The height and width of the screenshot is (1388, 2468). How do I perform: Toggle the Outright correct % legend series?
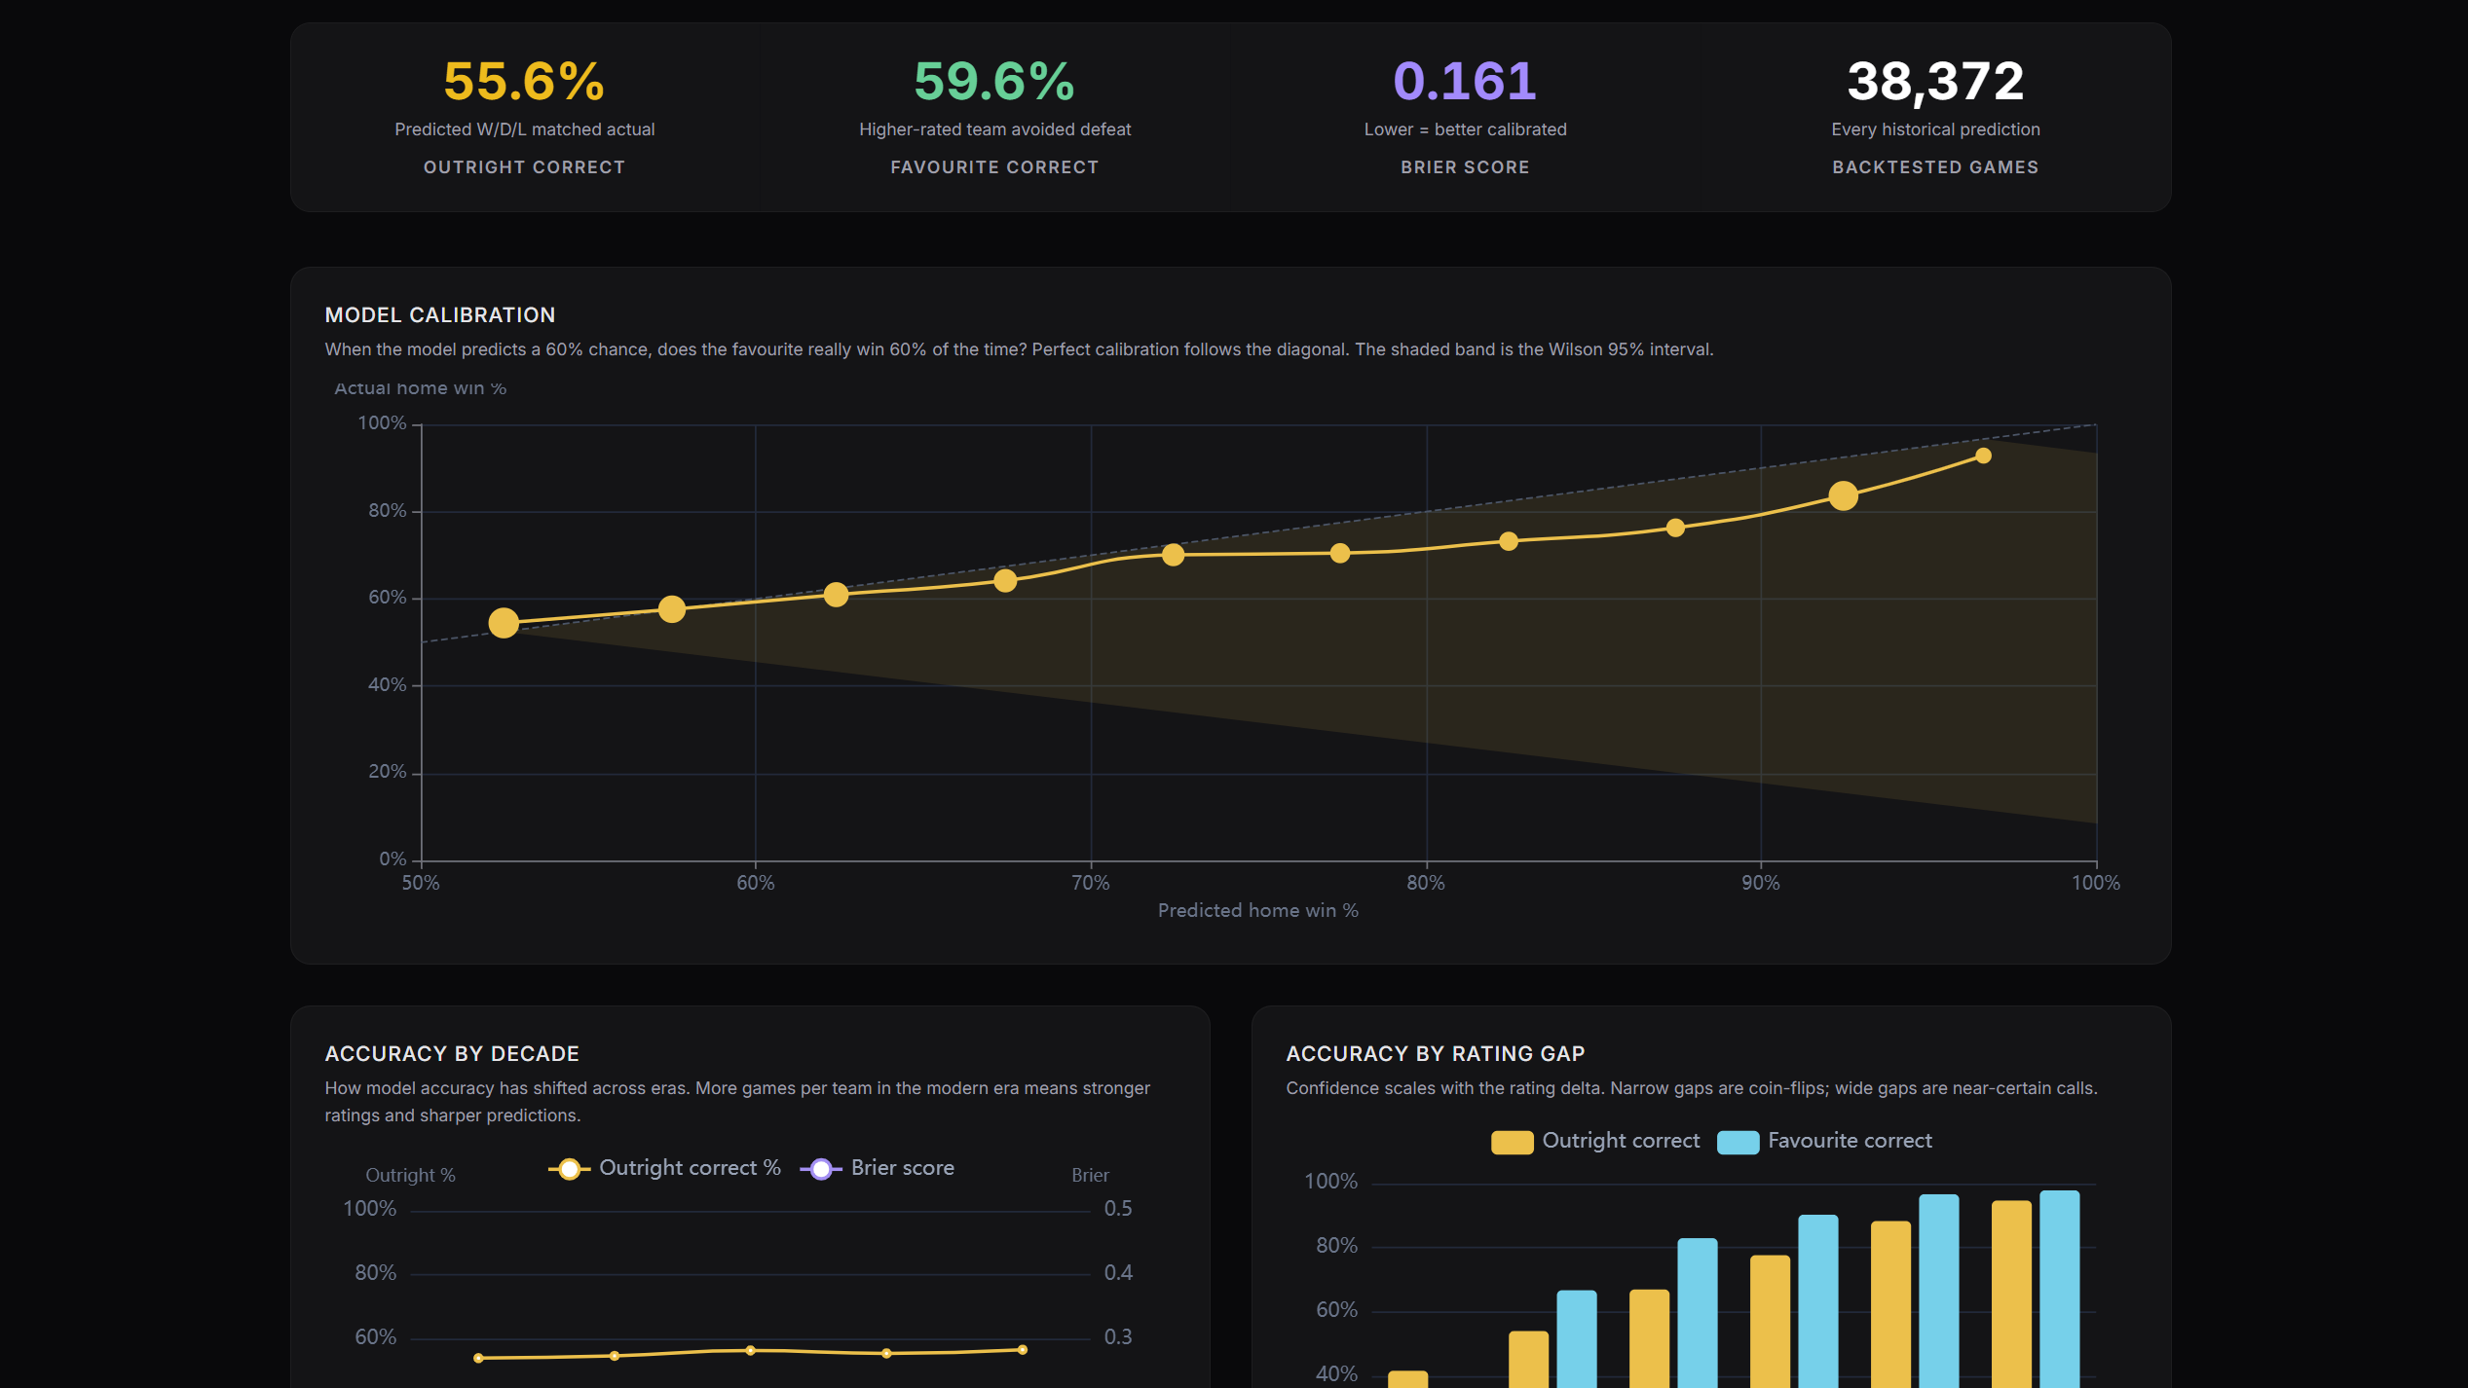[665, 1168]
